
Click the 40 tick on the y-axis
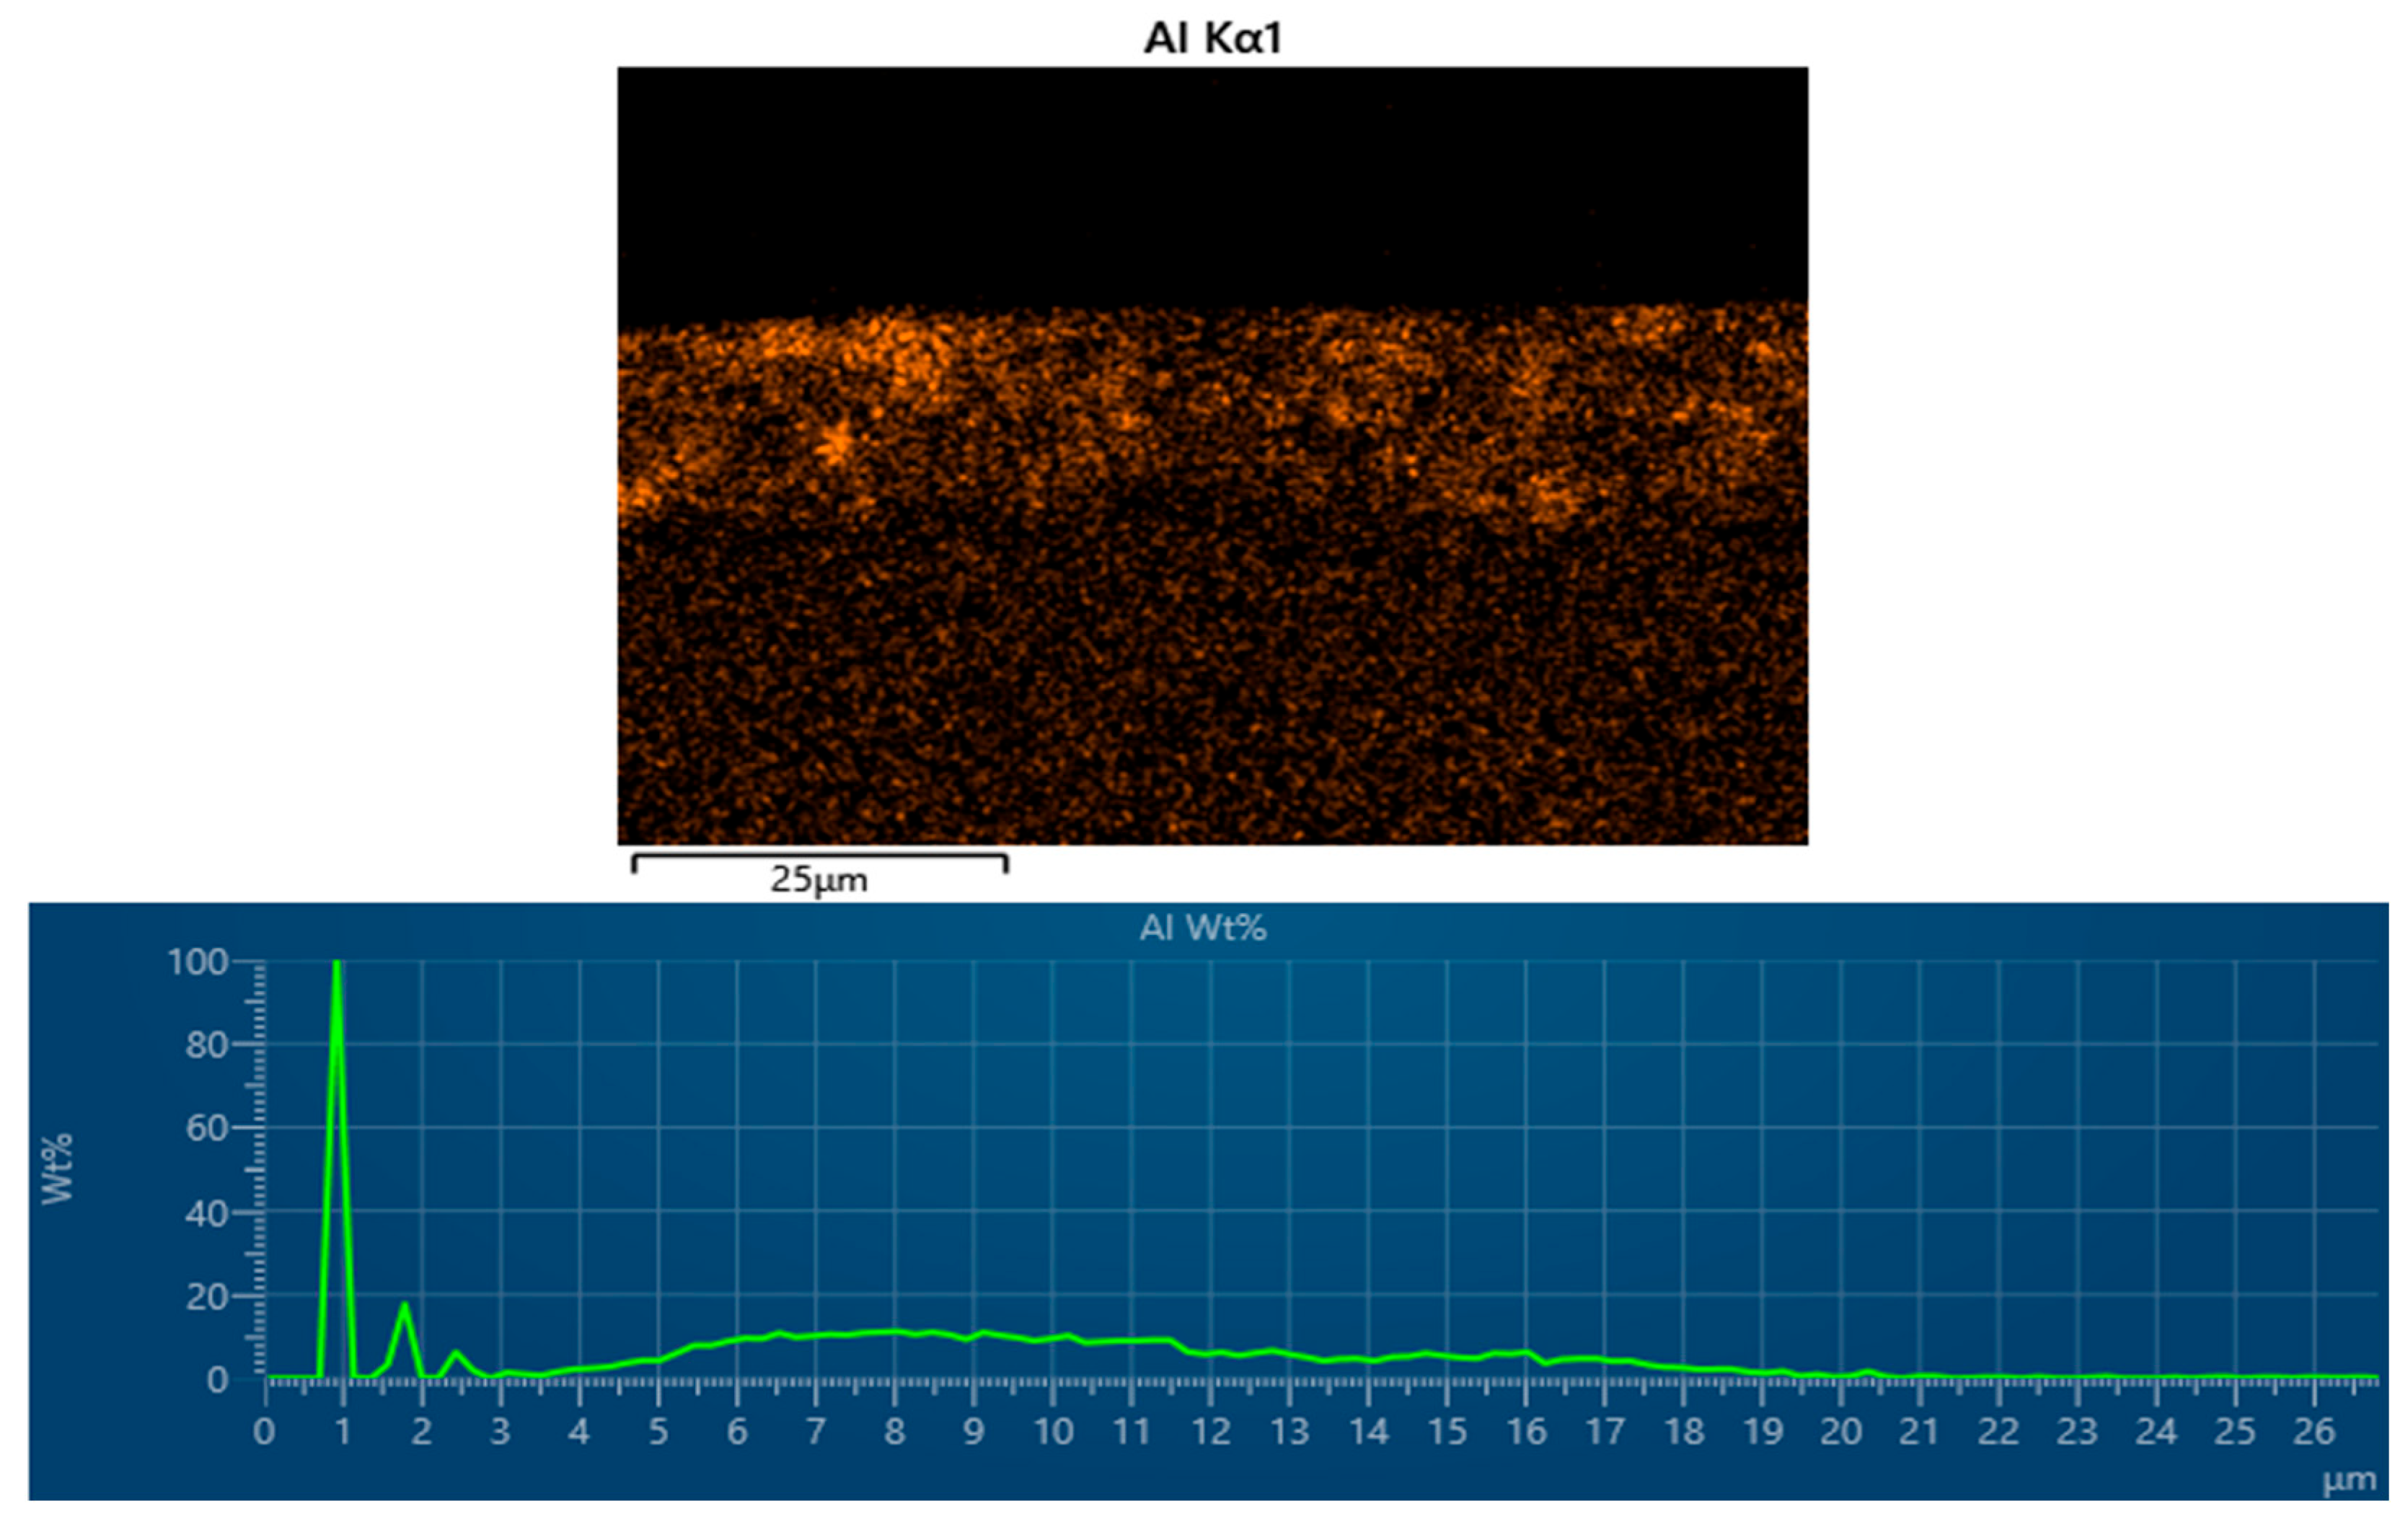point(206,1213)
